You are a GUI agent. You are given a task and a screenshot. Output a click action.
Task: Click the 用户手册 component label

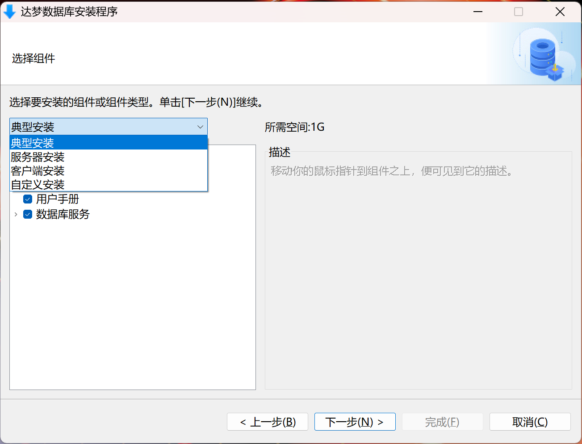pyautogui.click(x=58, y=199)
